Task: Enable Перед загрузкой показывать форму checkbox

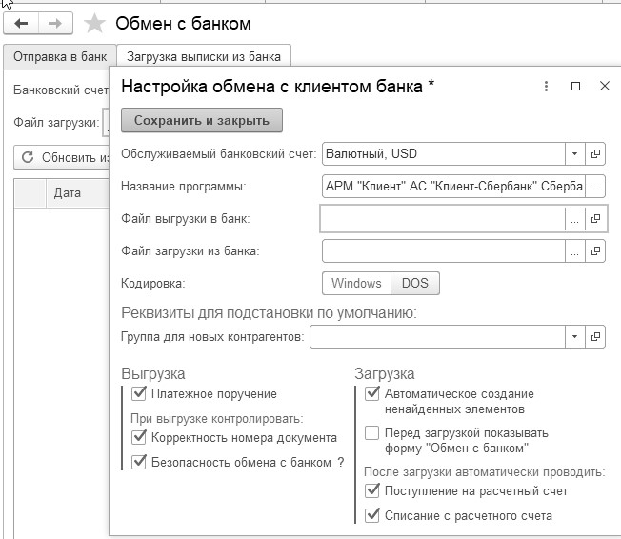Action: (372, 432)
